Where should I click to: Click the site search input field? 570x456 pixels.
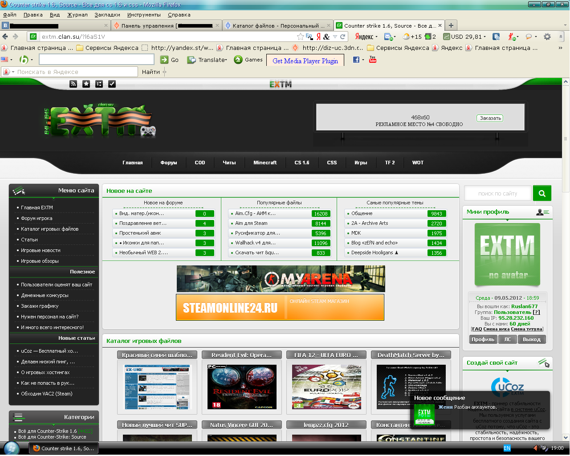pyautogui.click(x=498, y=193)
